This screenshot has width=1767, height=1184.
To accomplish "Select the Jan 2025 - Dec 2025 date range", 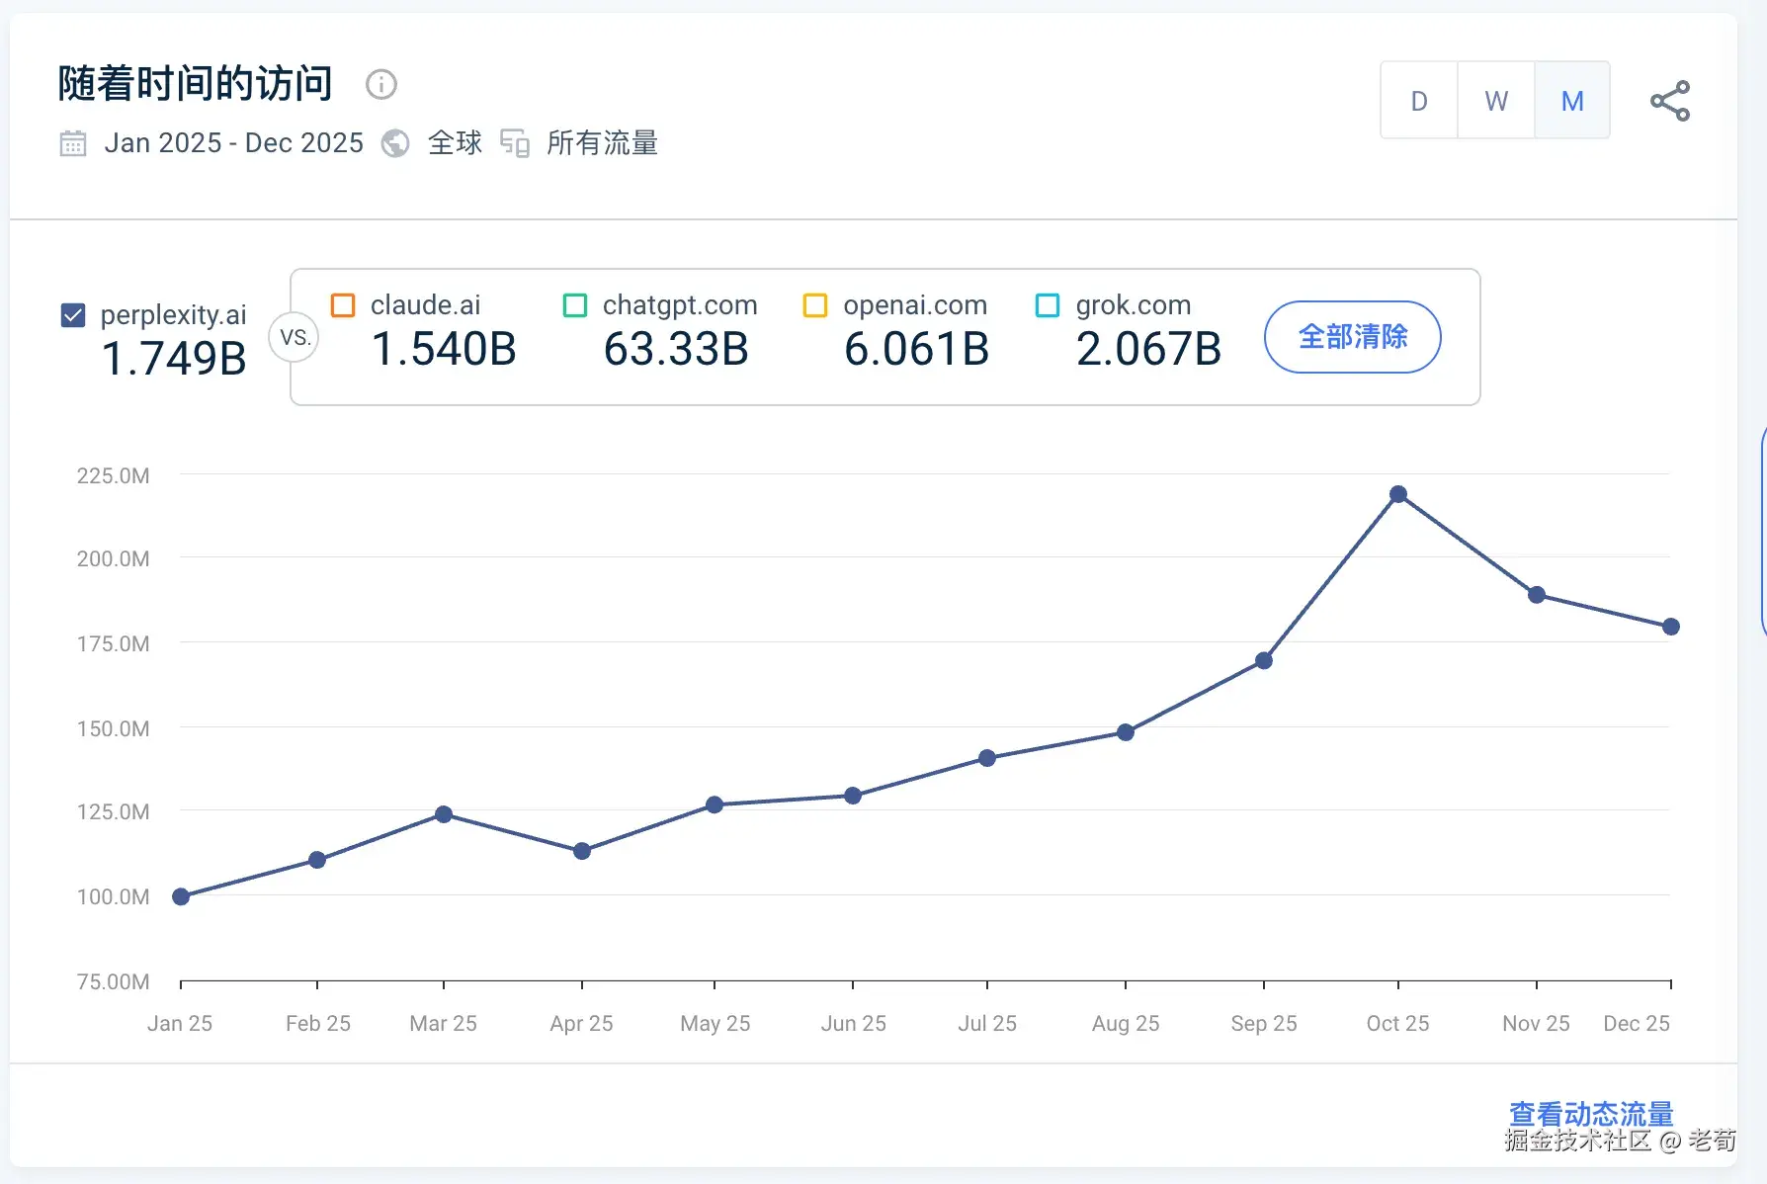I will click(x=234, y=143).
